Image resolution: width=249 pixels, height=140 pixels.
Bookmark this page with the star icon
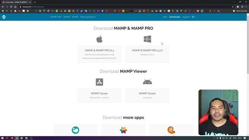pos(233,7)
